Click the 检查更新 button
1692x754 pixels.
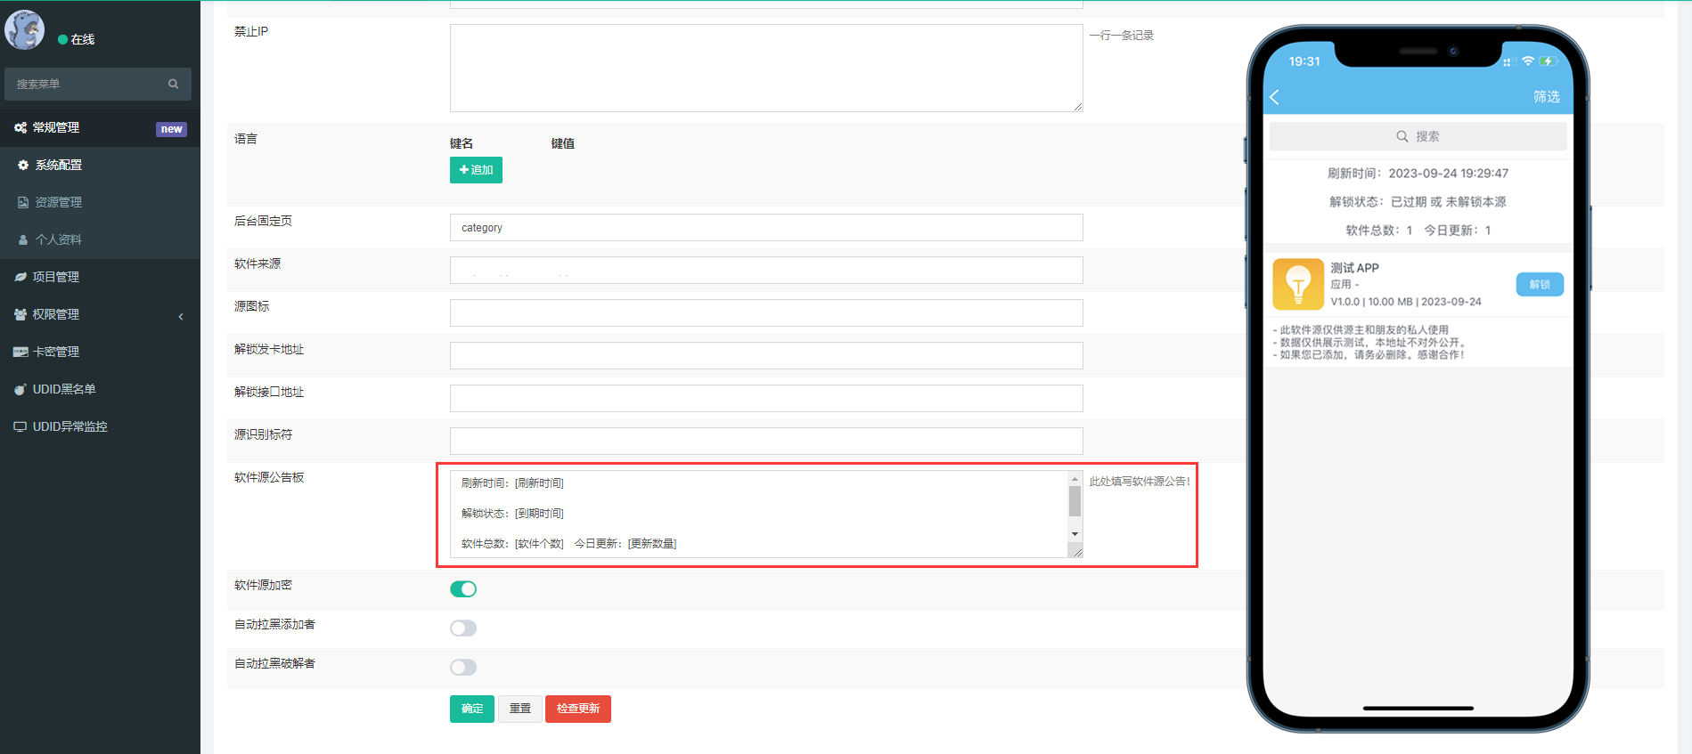coord(578,709)
